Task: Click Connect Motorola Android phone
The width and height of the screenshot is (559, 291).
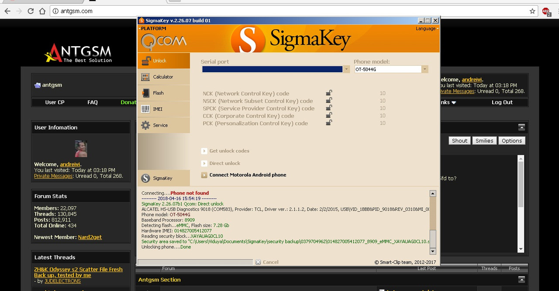Action: coord(248,175)
